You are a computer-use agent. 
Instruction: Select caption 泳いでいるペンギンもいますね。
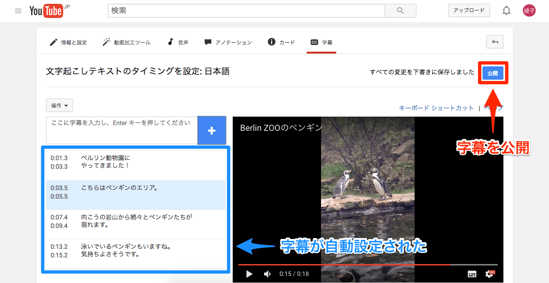click(x=136, y=254)
